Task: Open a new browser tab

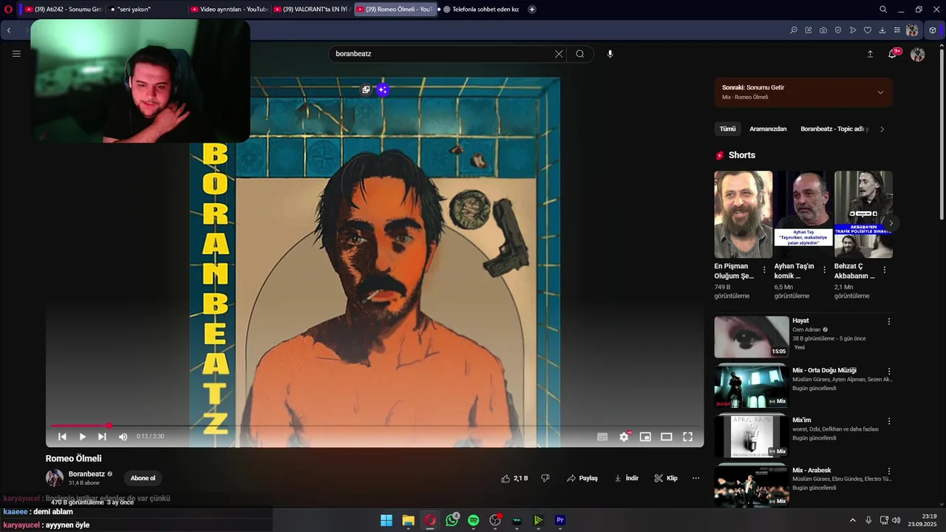Action: tap(532, 10)
